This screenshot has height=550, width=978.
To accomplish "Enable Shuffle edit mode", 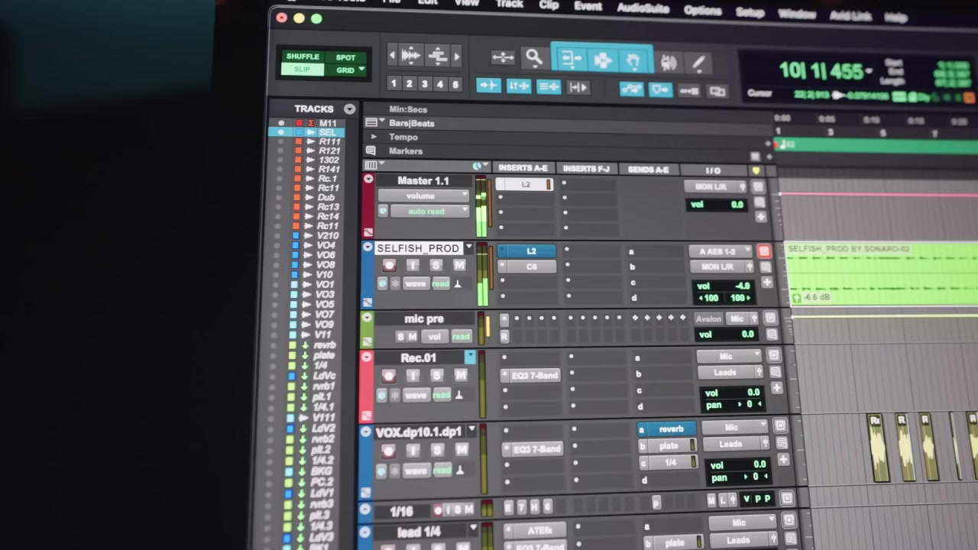I will click(x=303, y=57).
